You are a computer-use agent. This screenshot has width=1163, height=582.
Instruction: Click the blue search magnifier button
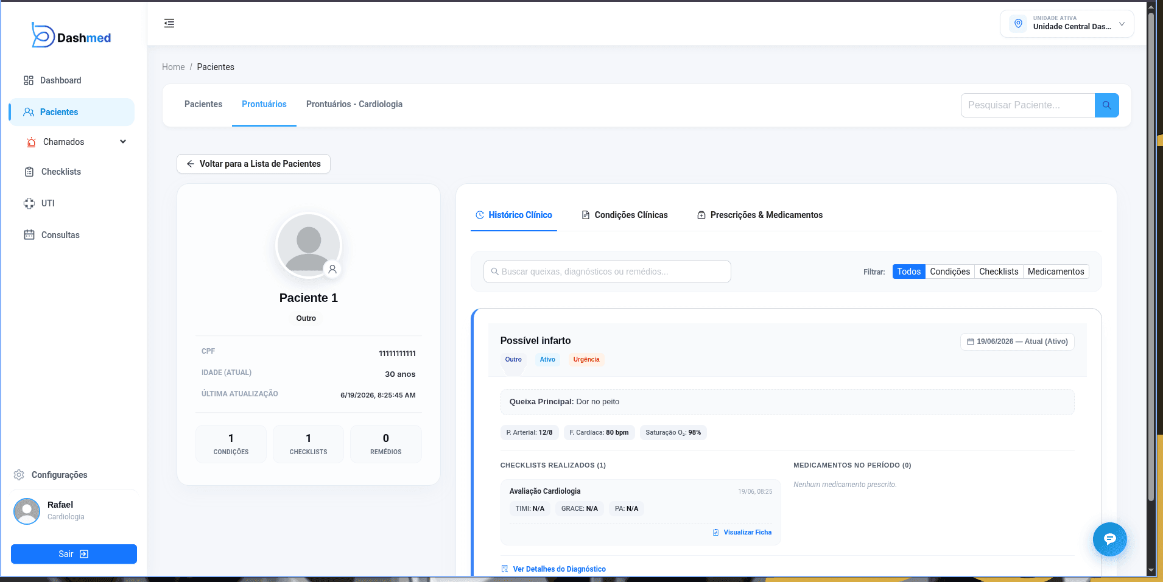click(1106, 105)
